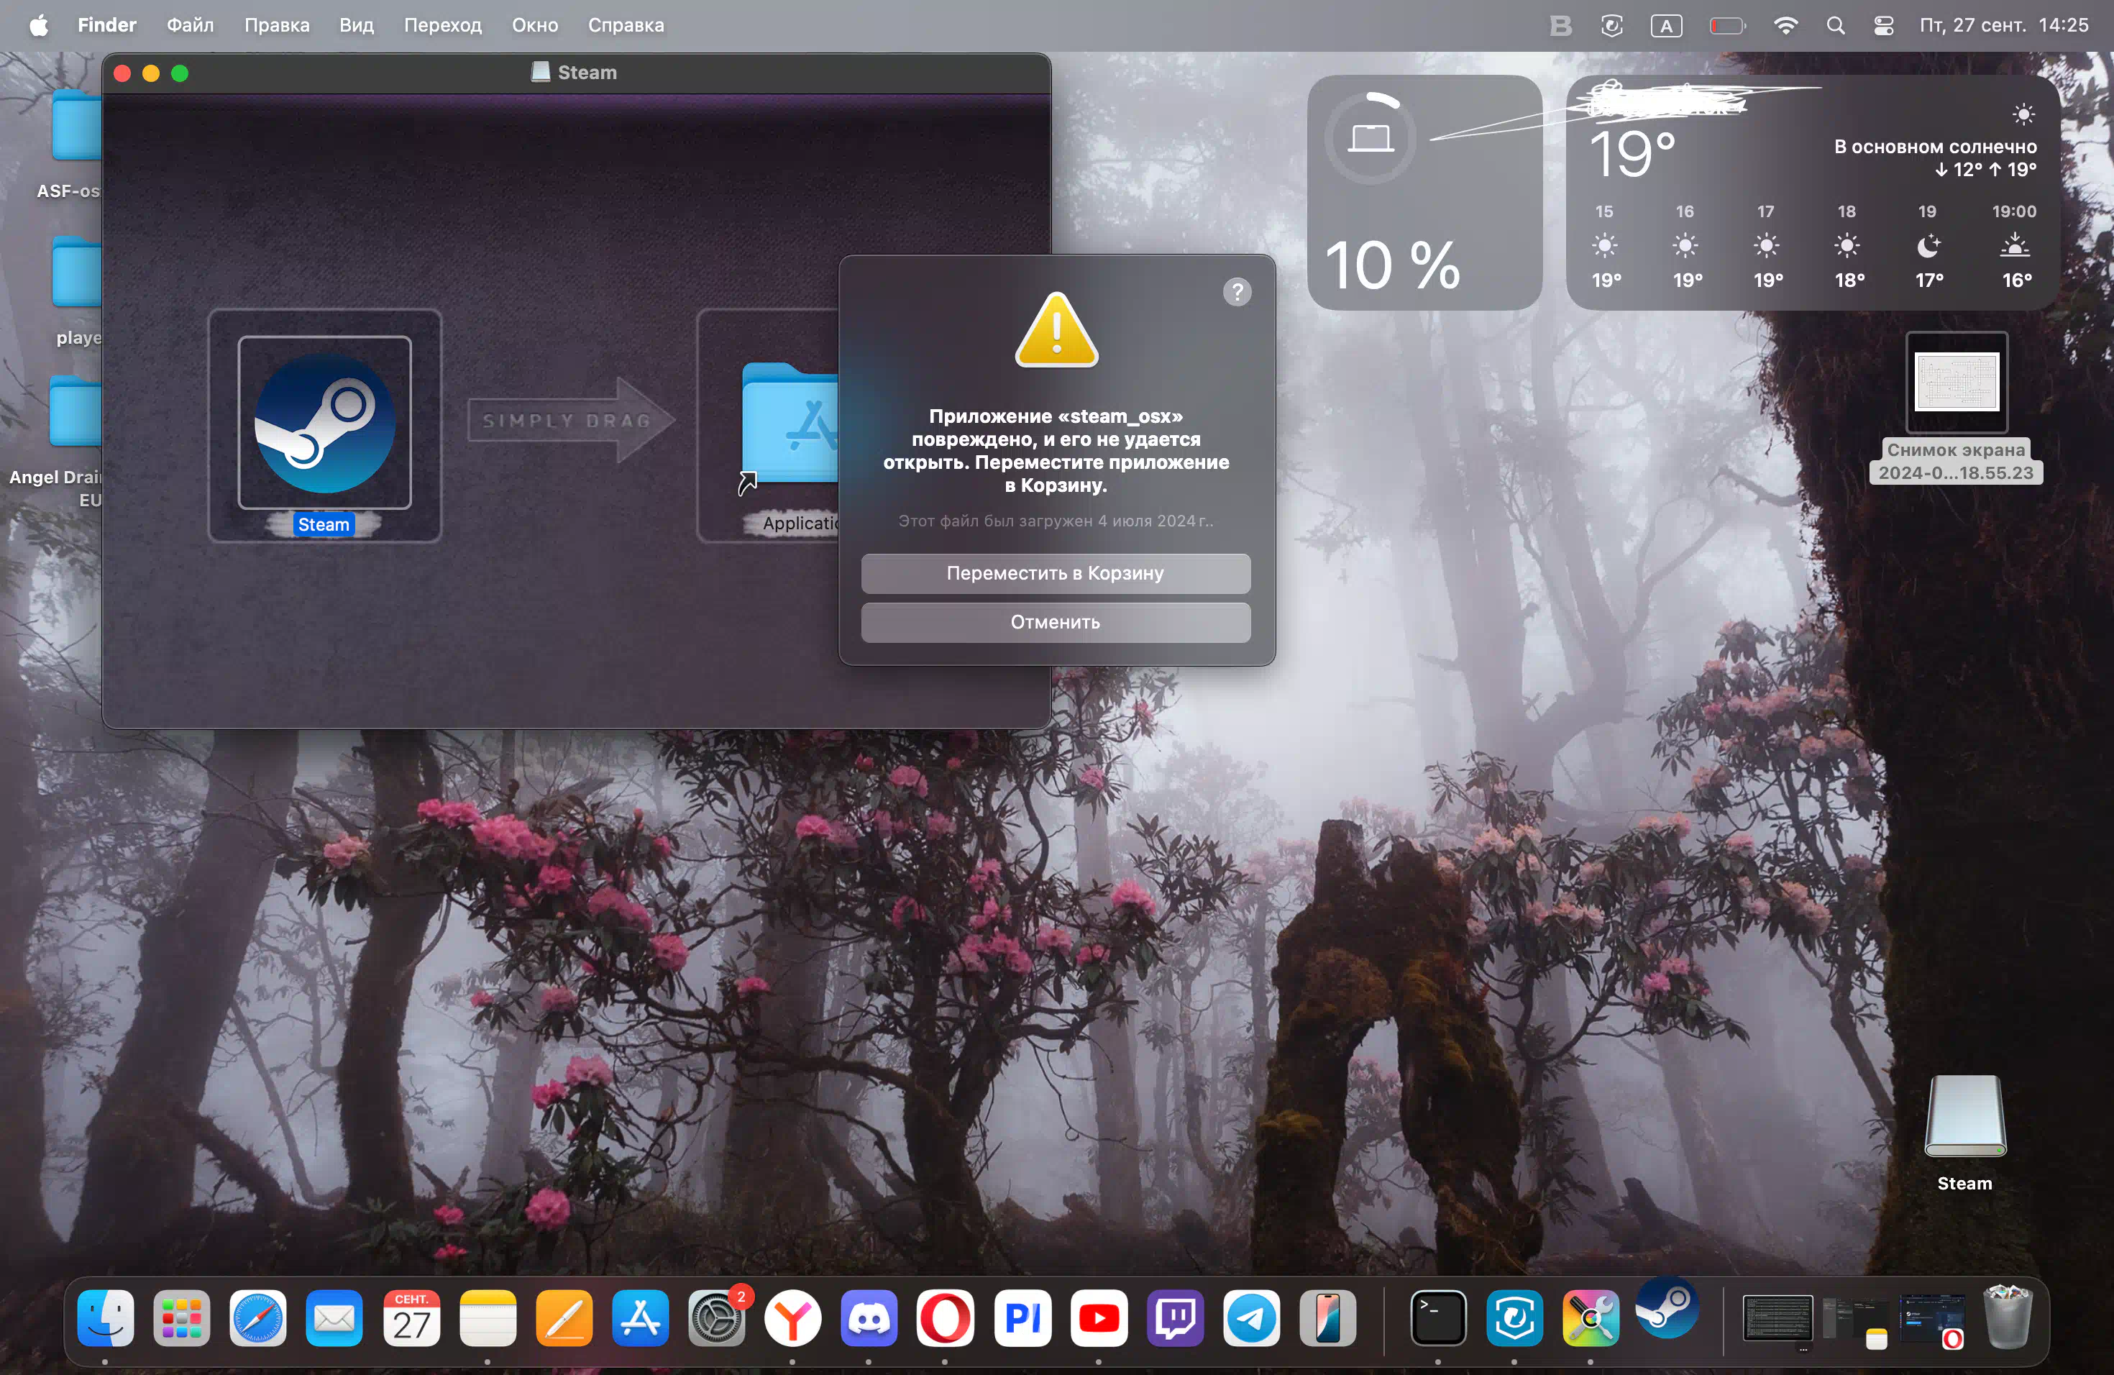Open the Apple menu
The width and height of the screenshot is (2114, 1375).
(x=38, y=25)
